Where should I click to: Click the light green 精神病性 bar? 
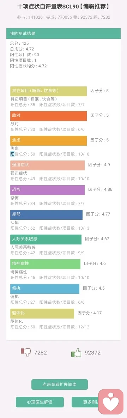pyautogui.click(x=46, y=264)
